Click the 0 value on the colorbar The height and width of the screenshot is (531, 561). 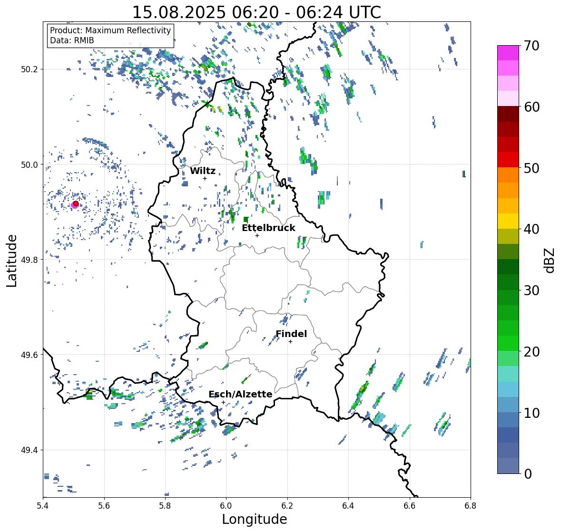(528, 474)
